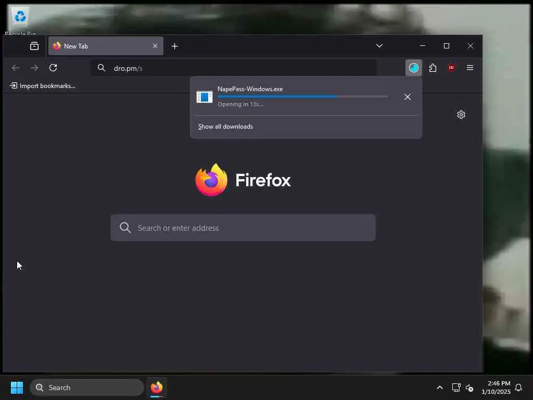This screenshot has height=400, width=533.
Task: Open the notifications bell icon
Action: (518, 387)
